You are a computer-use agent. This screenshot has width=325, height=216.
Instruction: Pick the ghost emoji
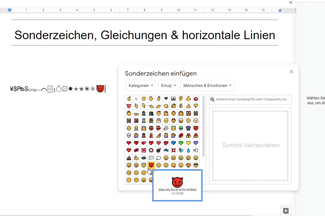point(166,128)
